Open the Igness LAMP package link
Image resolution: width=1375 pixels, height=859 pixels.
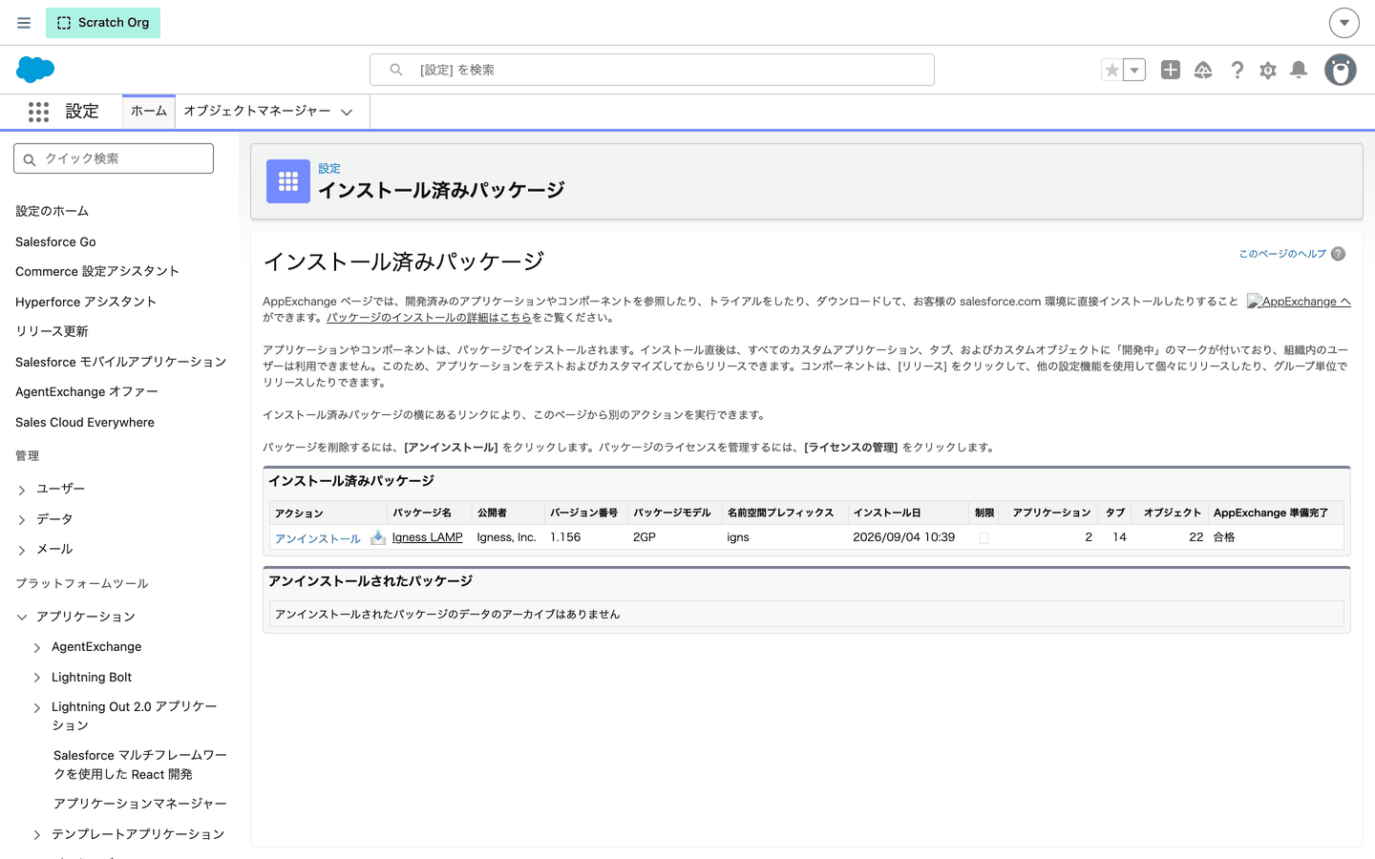coord(427,537)
